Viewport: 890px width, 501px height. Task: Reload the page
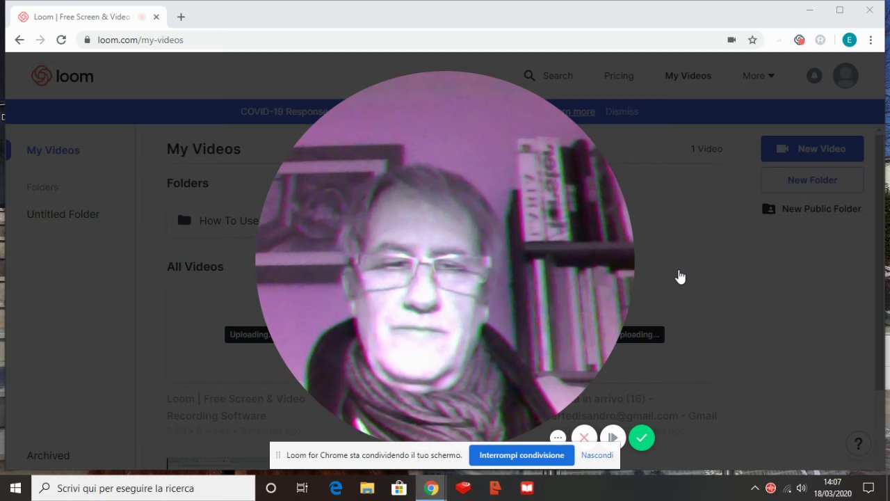point(61,40)
